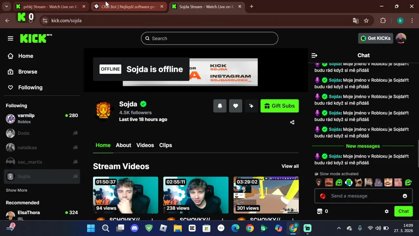Open the Chrome profile B icon
Screen dimensions: 419x236
tap(400, 21)
